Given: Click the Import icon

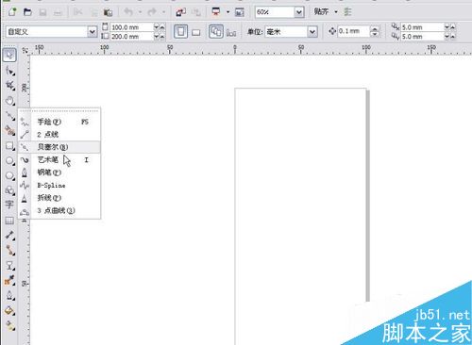Looking at the screenshot, I should pyautogui.click(x=180, y=12).
